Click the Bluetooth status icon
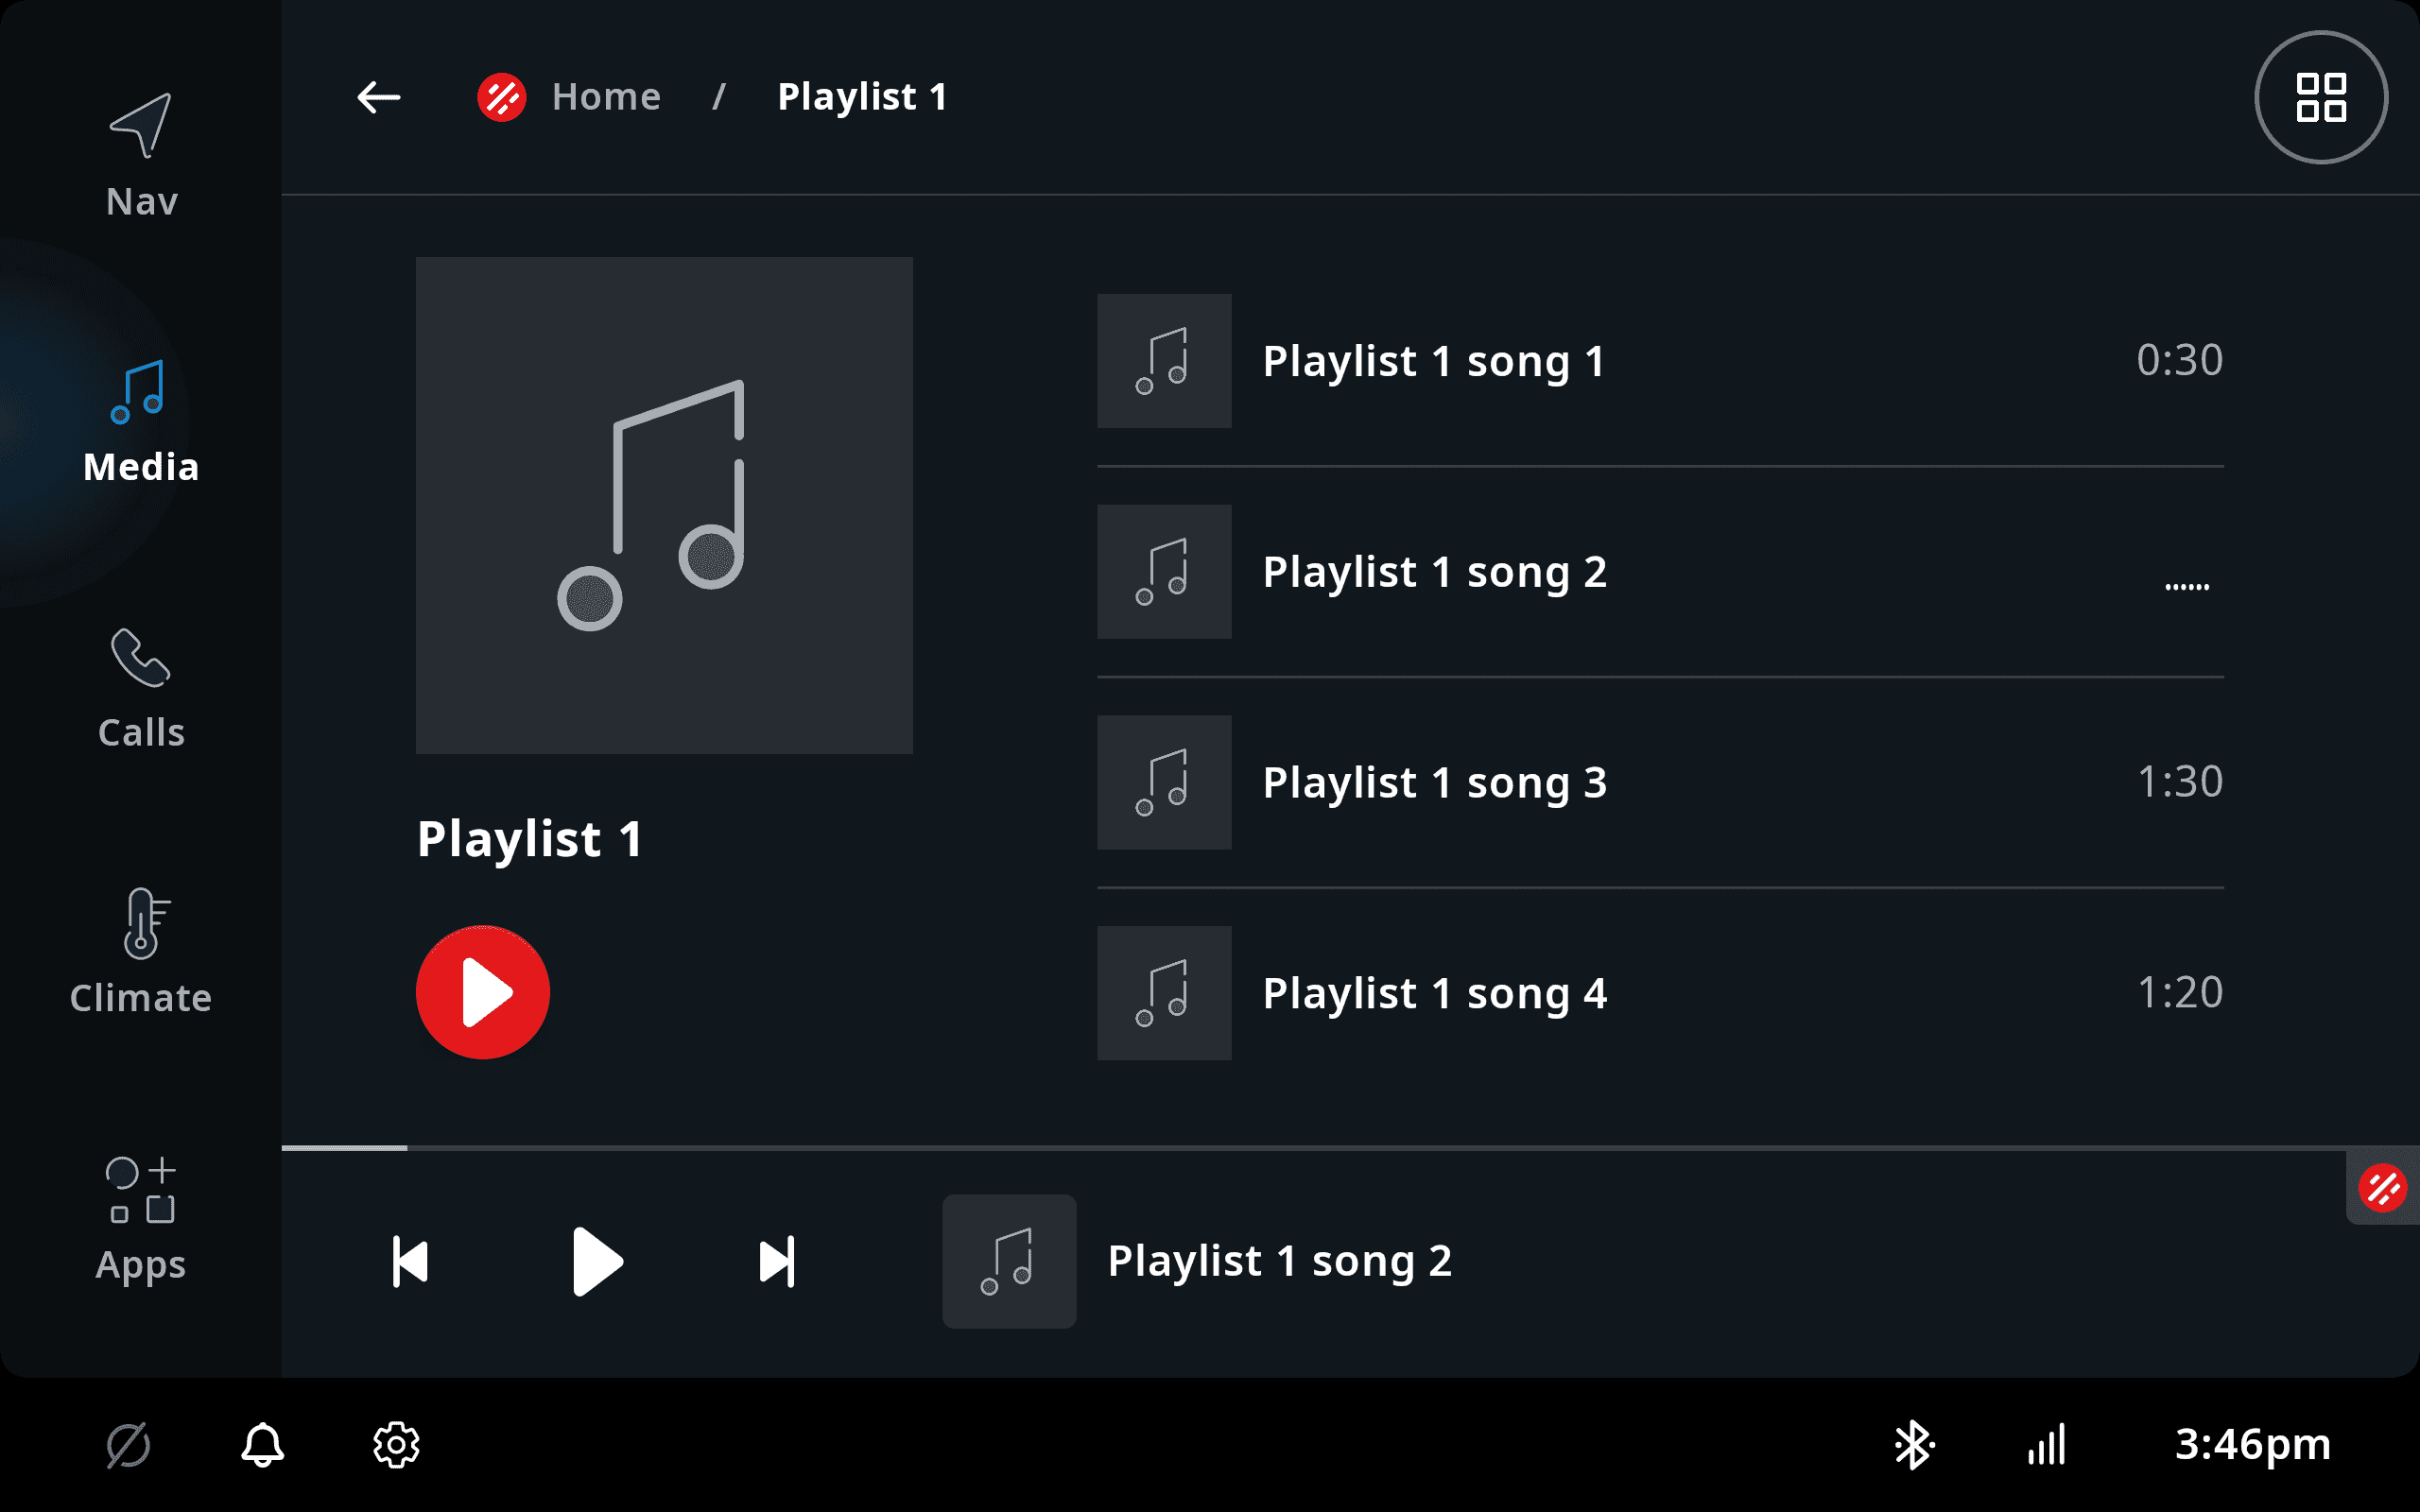Image resolution: width=2420 pixels, height=1512 pixels. (x=1913, y=1445)
